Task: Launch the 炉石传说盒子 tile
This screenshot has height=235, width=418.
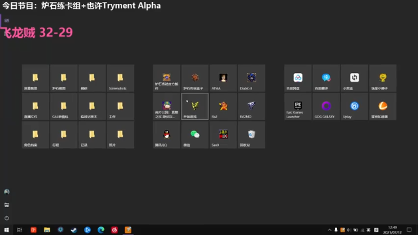Action: (195, 78)
